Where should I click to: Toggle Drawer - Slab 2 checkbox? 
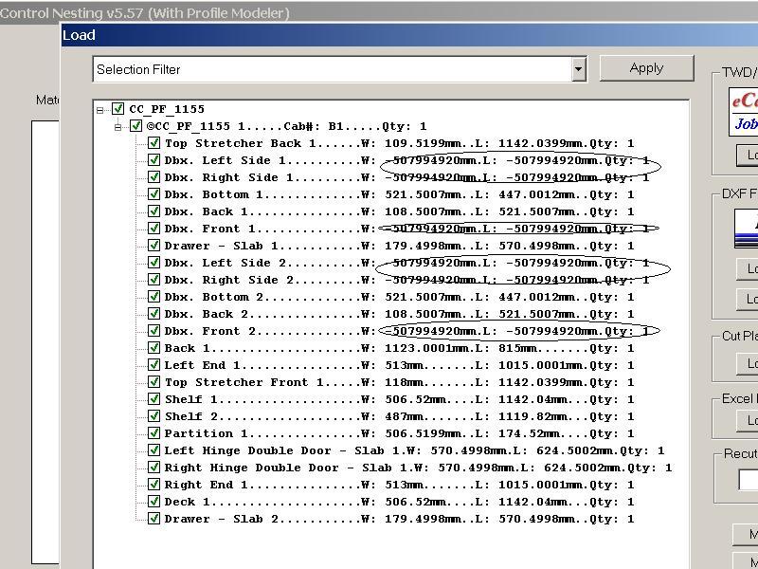coord(153,519)
